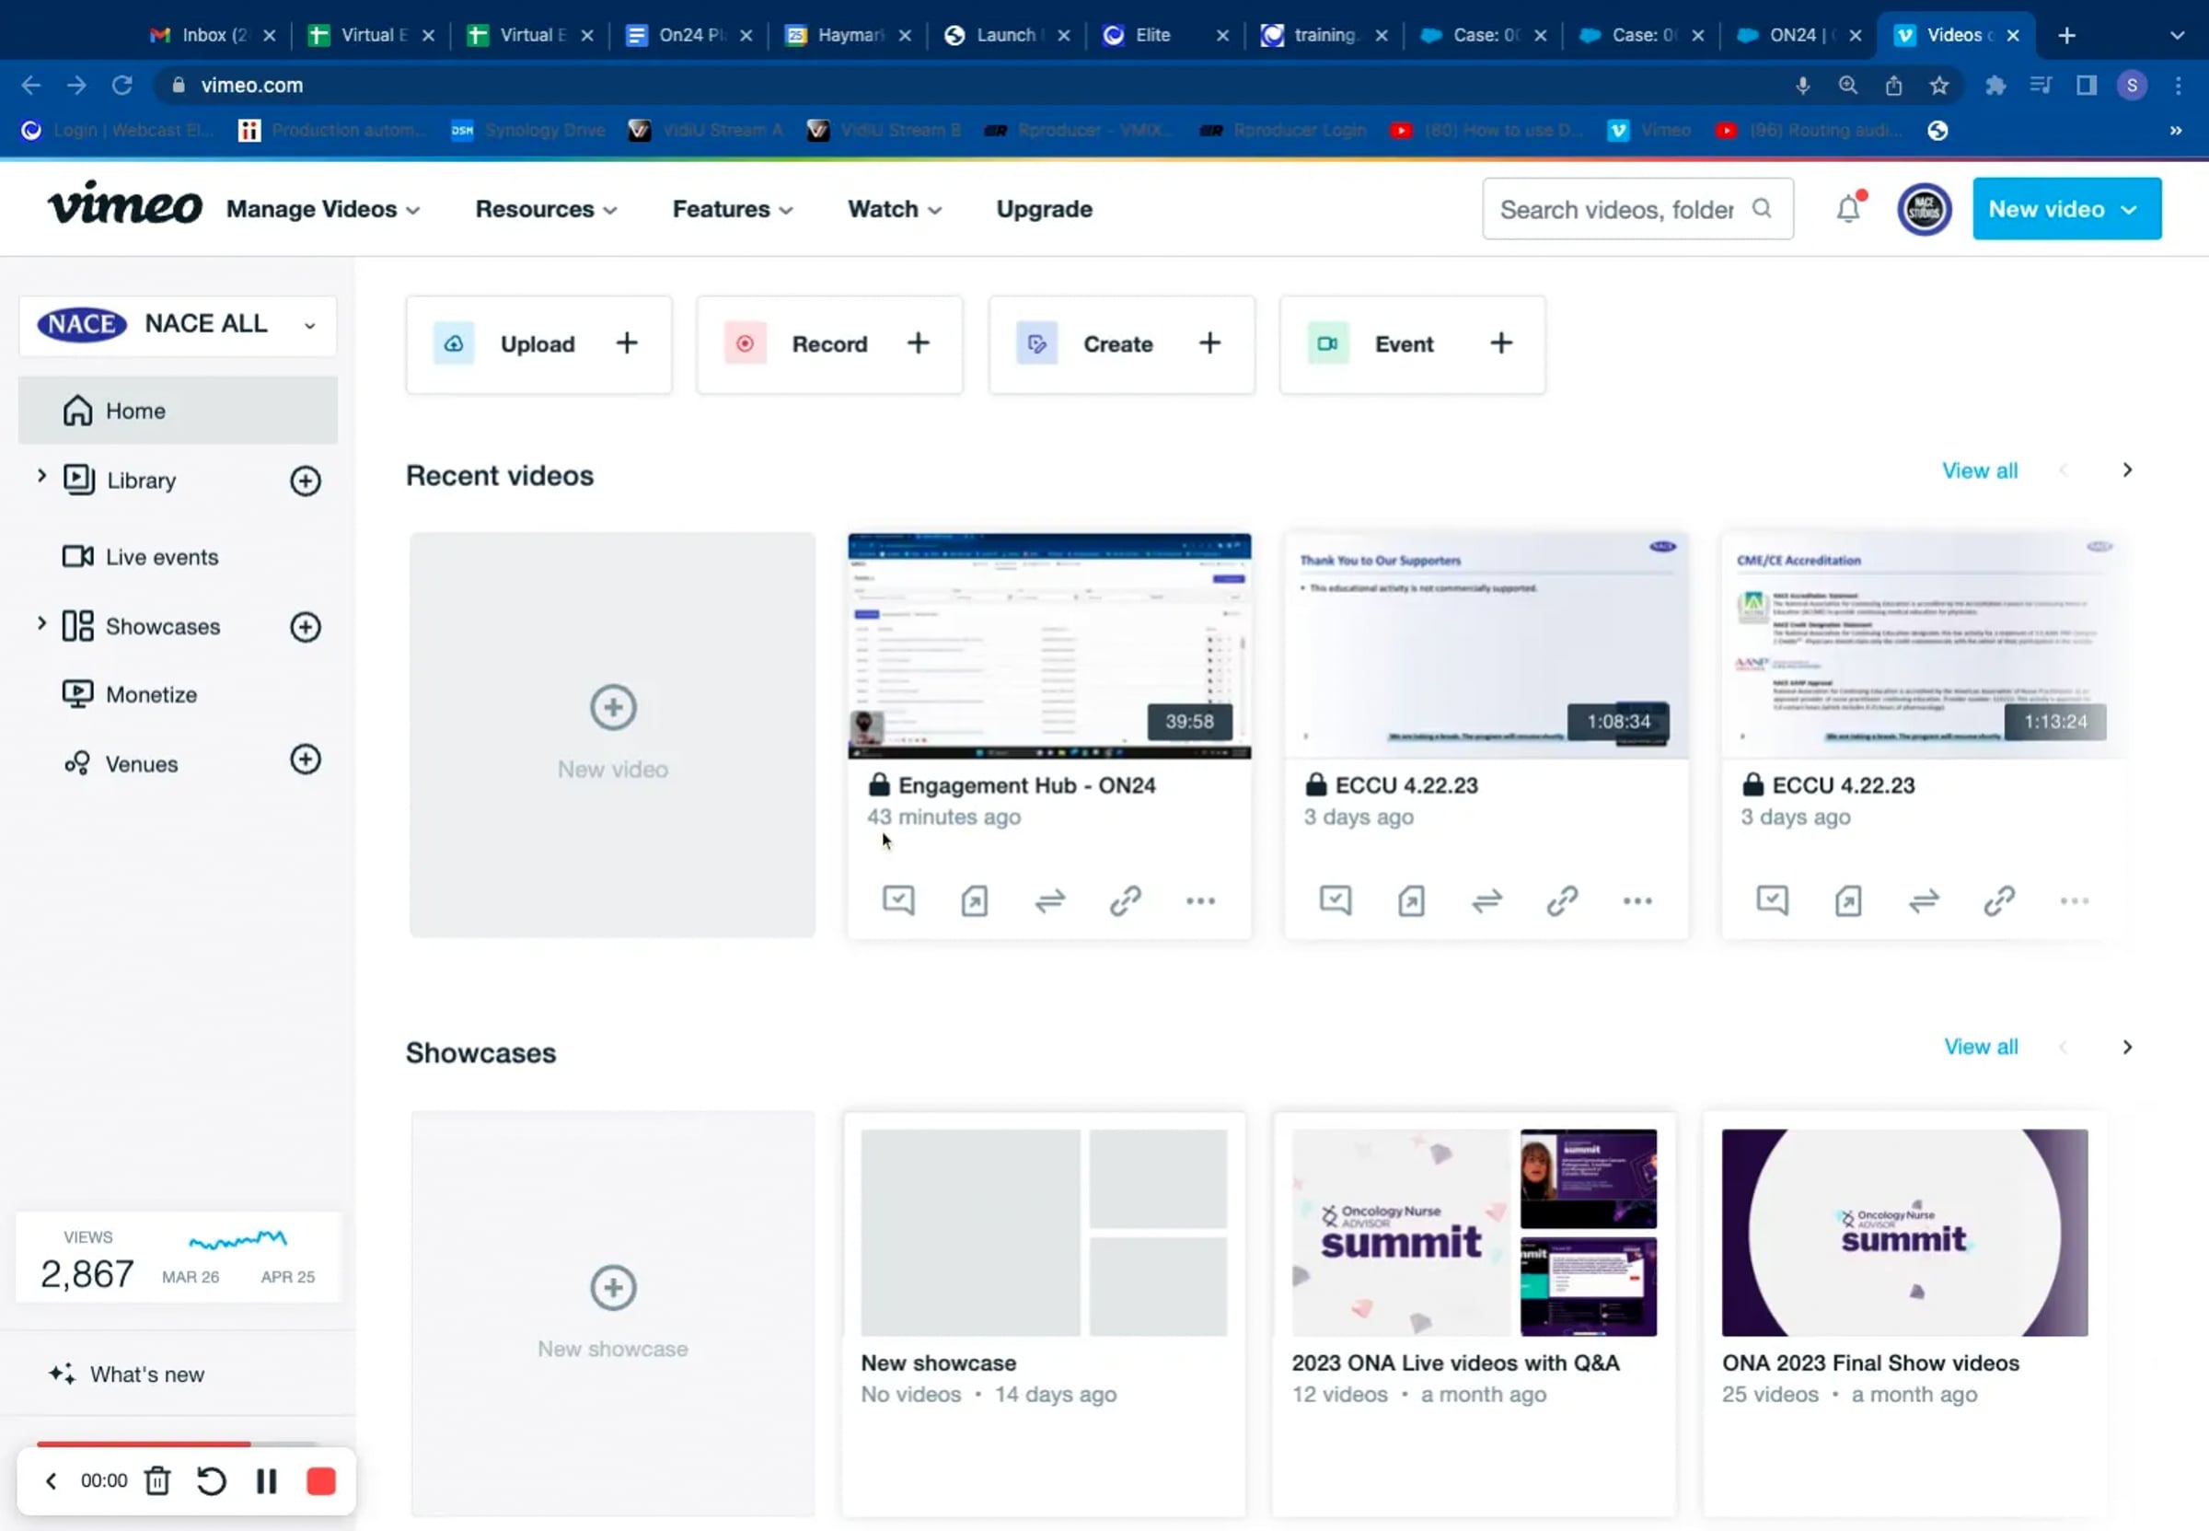2209x1531 pixels.
Task: Click the Upload button
Action: [x=538, y=343]
